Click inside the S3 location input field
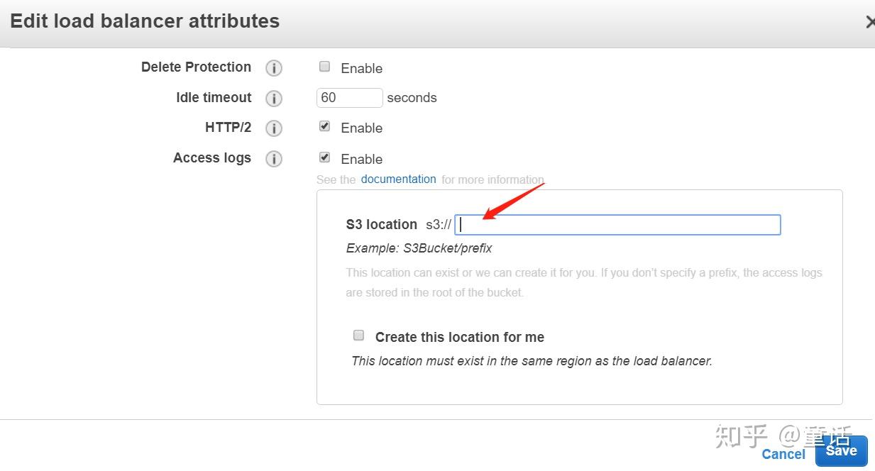 point(617,224)
